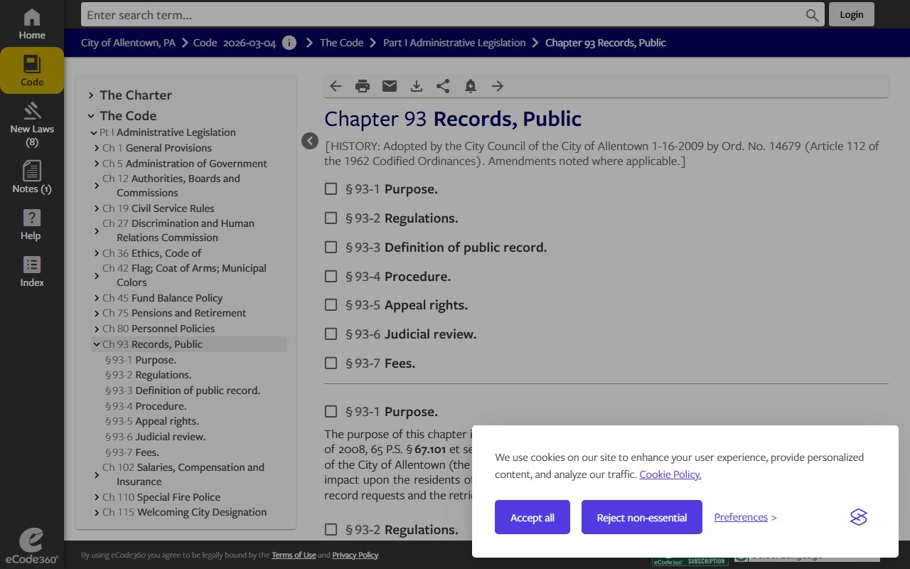910x569 pixels.
Task: Click the Accept all cookies button
Action: point(532,517)
